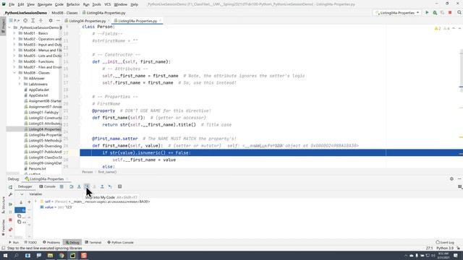Open the Run tool window button
Screen dimensions: 463x260
14,243
